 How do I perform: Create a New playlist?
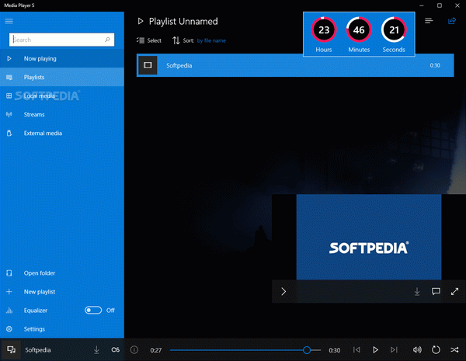click(62, 292)
